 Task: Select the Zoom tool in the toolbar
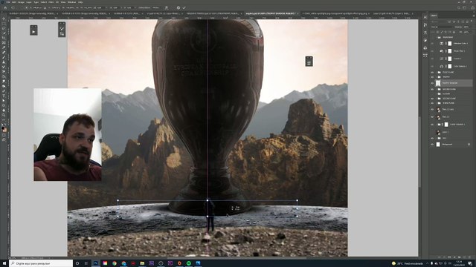point(4,115)
